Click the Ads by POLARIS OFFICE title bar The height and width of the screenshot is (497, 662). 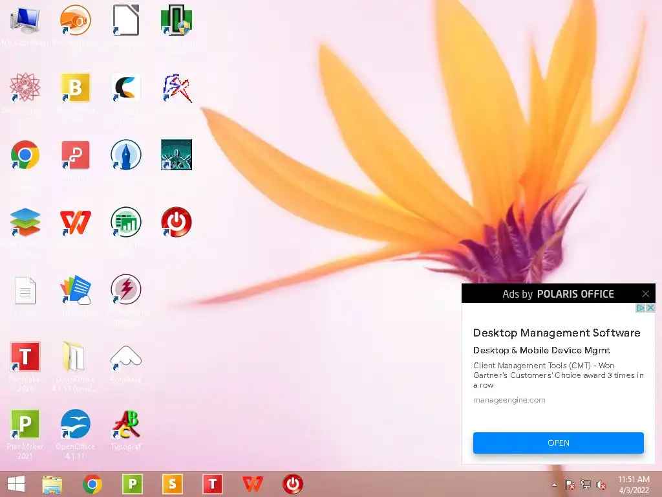click(x=558, y=294)
